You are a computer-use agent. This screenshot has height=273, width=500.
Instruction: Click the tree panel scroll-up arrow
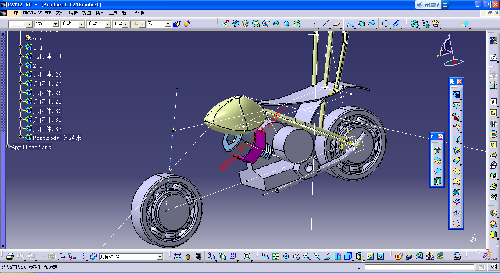3,33
